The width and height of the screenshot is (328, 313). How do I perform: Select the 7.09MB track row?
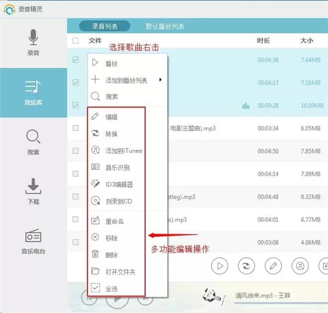click(197, 174)
